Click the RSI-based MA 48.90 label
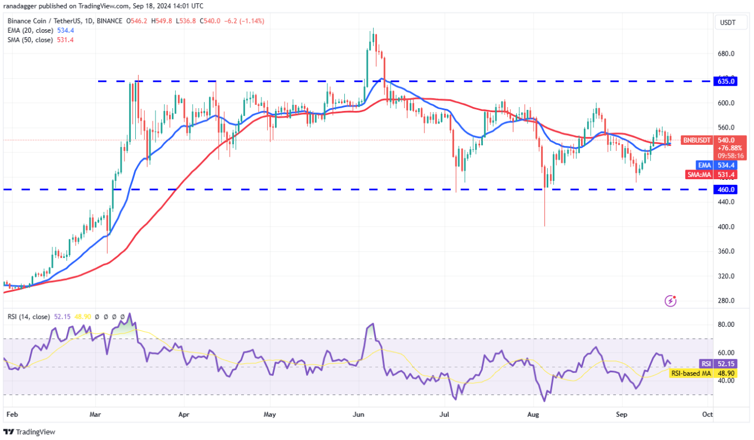Viewport: 754px width, 440px height. click(704, 373)
